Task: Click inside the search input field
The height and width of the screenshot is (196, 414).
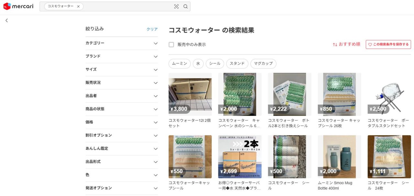Action: coord(126,6)
